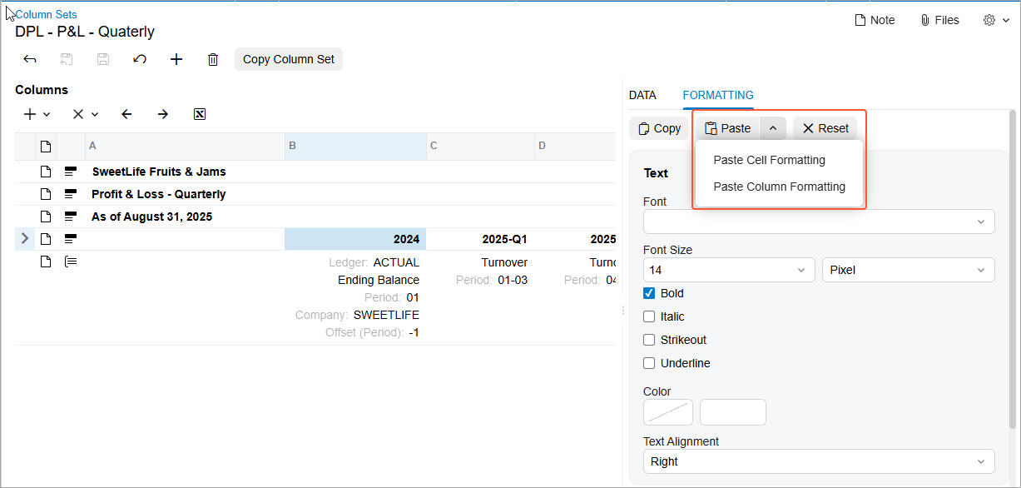Enable the Underline checkbox
The width and height of the screenshot is (1021, 488).
pos(649,363)
